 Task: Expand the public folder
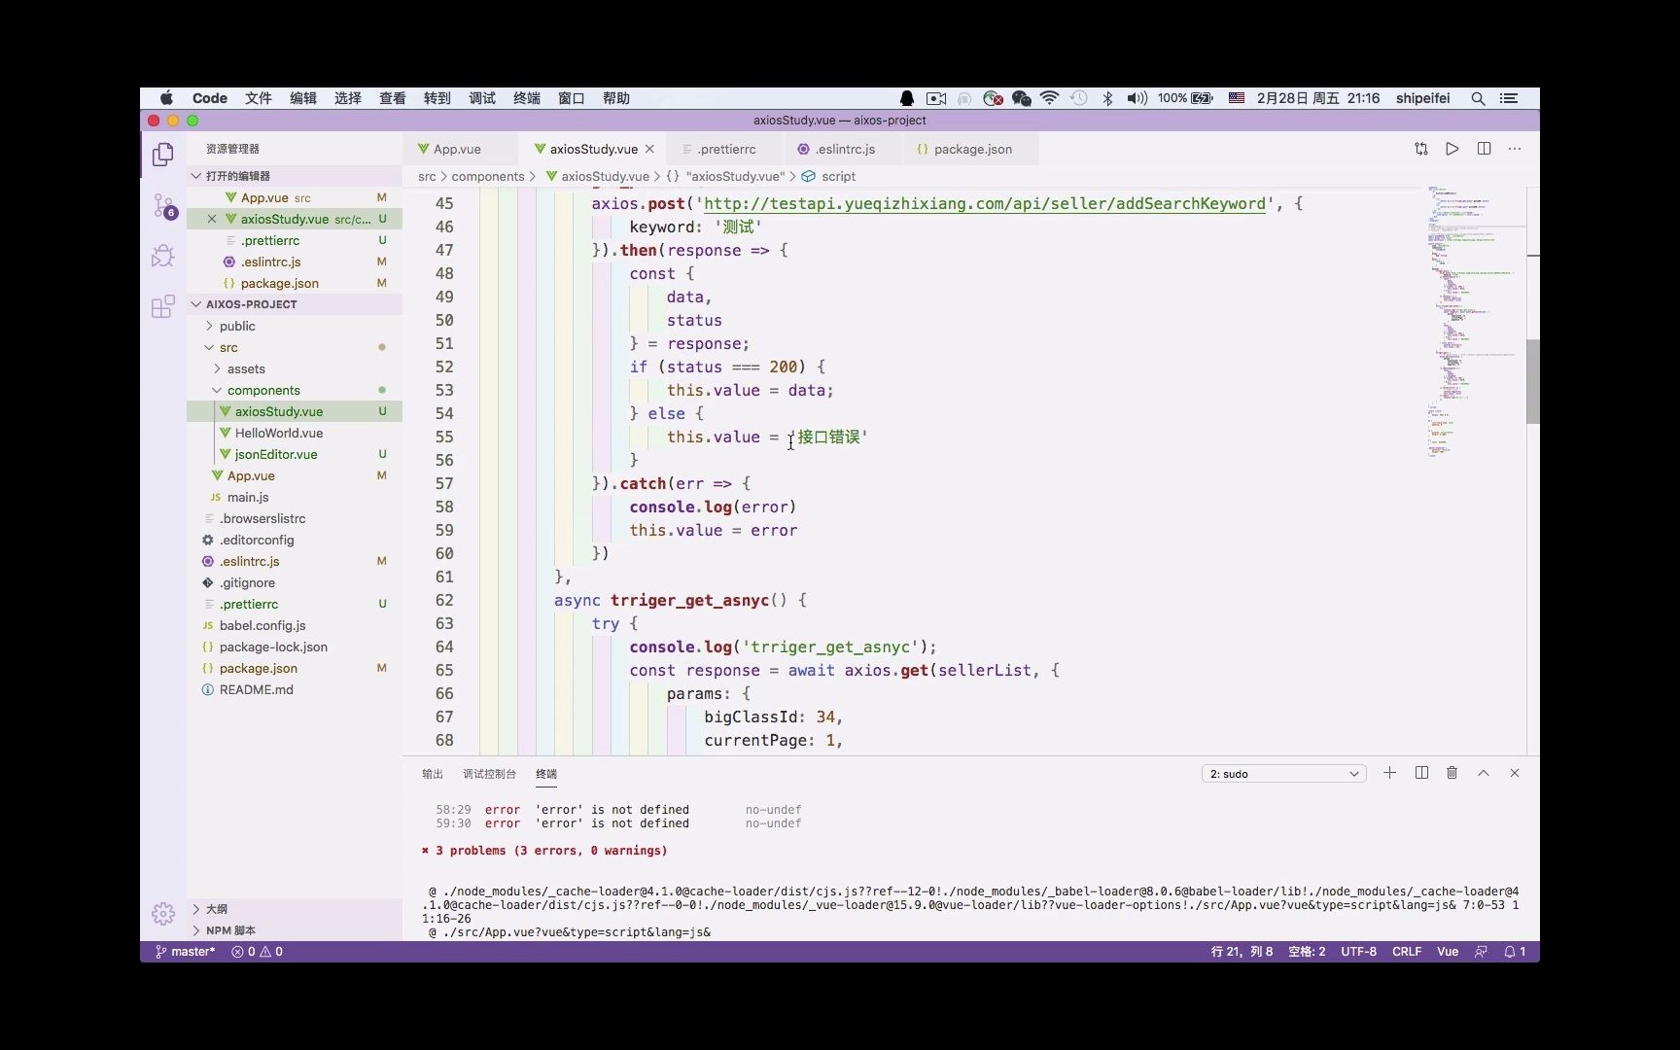point(295,326)
